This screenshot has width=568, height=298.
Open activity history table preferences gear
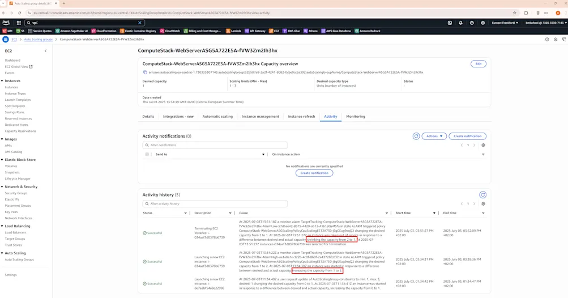[483, 204]
